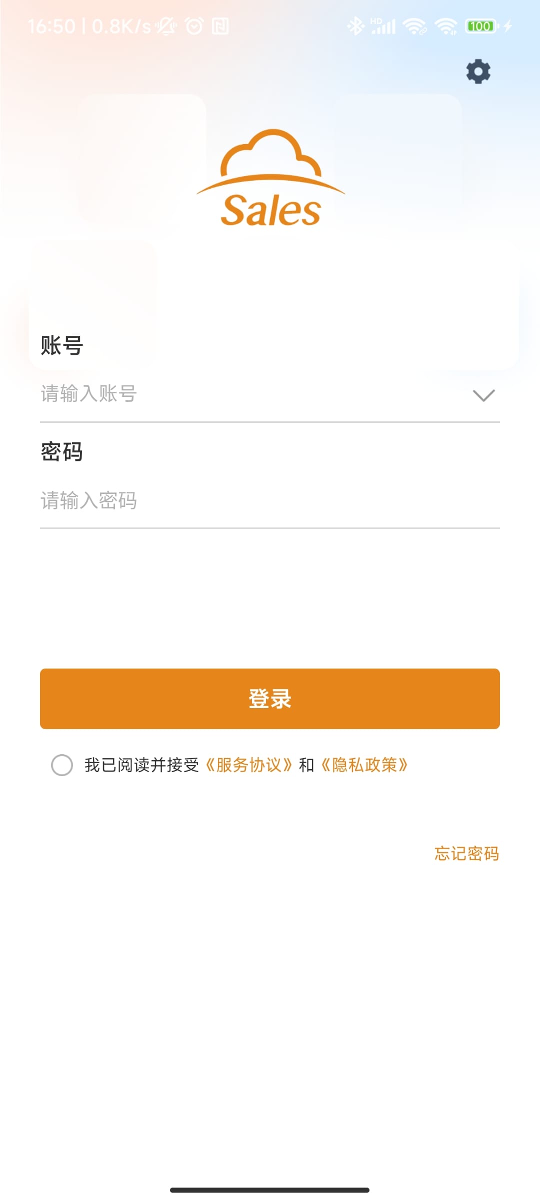Open settings via the gear icon
The width and height of the screenshot is (540, 1201).
[x=478, y=72]
